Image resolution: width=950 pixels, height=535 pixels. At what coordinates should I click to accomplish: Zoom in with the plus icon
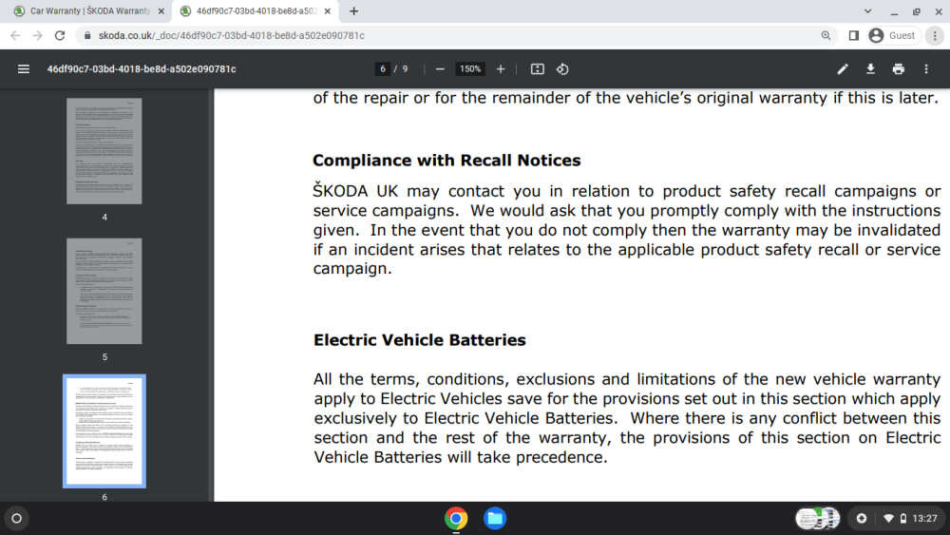pyautogui.click(x=501, y=69)
